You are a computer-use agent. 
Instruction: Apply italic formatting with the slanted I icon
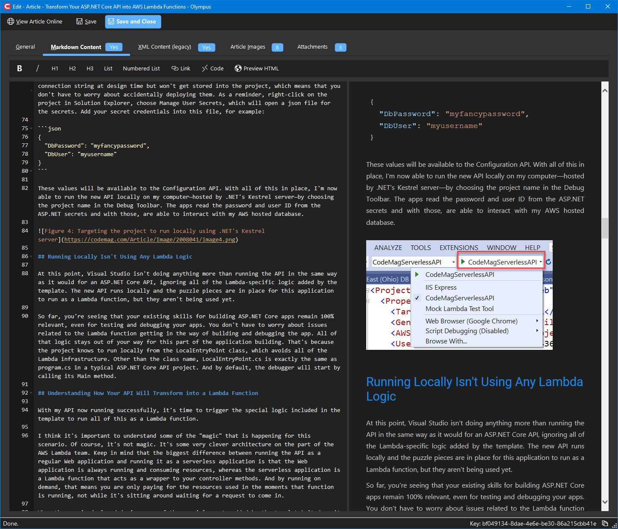click(x=38, y=68)
